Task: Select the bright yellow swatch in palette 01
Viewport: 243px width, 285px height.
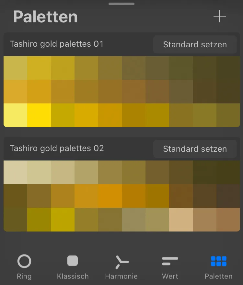Action: (39, 115)
